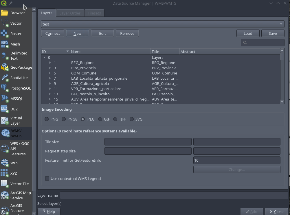The width and height of the screenshot is (290, 215).
Task: Save connections to file
Action: pos(273,33)
